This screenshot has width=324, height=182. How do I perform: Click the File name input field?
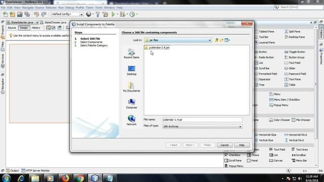pyautogui.click(x=202, y=120)
